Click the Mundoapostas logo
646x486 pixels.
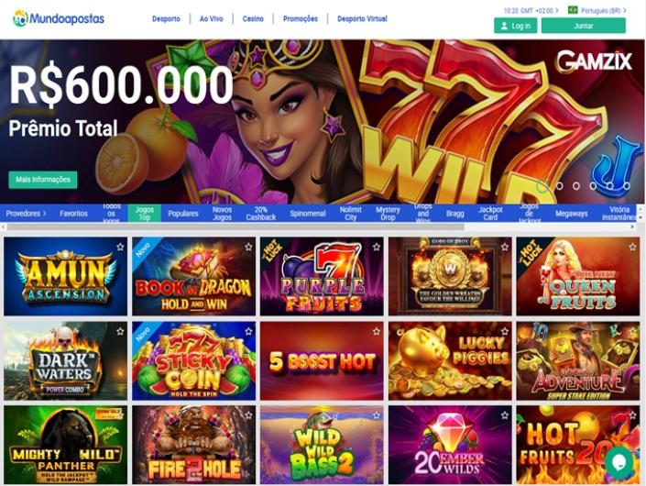point(59,18)
